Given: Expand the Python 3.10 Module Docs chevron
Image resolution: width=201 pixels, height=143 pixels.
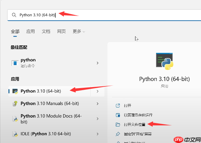Looking at the screenshot, I should [x=98, y=119].
